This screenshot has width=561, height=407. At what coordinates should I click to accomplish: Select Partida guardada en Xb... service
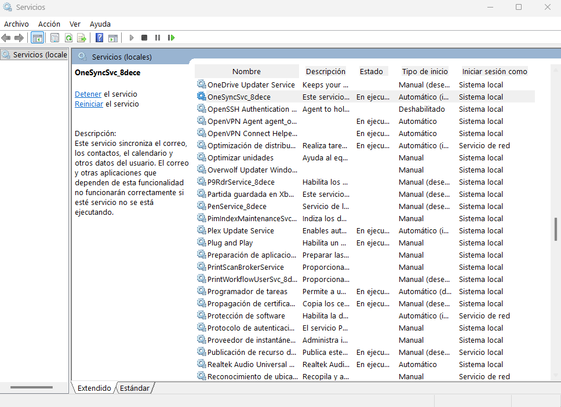point(365,194)
